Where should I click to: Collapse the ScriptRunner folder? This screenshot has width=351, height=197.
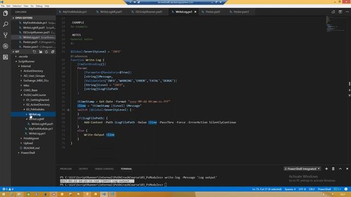click(26, 61)
